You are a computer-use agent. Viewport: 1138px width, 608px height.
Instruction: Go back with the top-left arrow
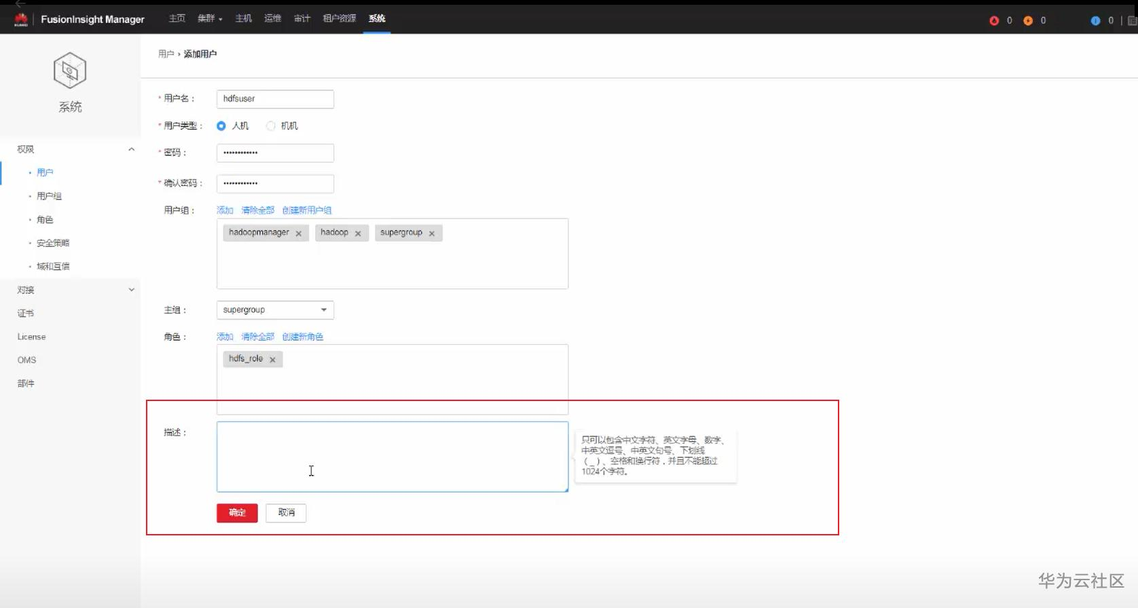[x=20, y=3]
